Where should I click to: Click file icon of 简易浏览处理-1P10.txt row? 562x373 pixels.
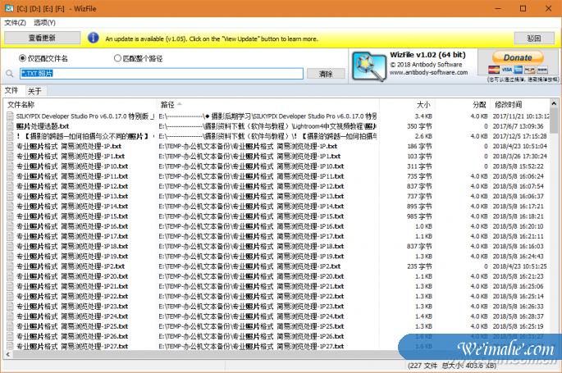click(x=10, y=166)
